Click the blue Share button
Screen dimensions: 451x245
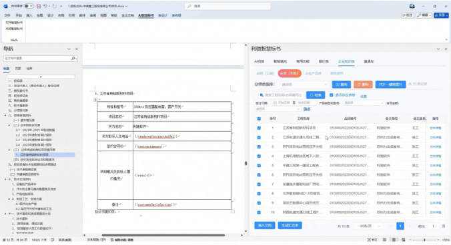click(441, 15)
